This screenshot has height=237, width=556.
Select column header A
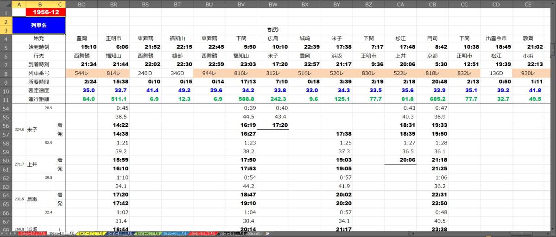point(19,4)
